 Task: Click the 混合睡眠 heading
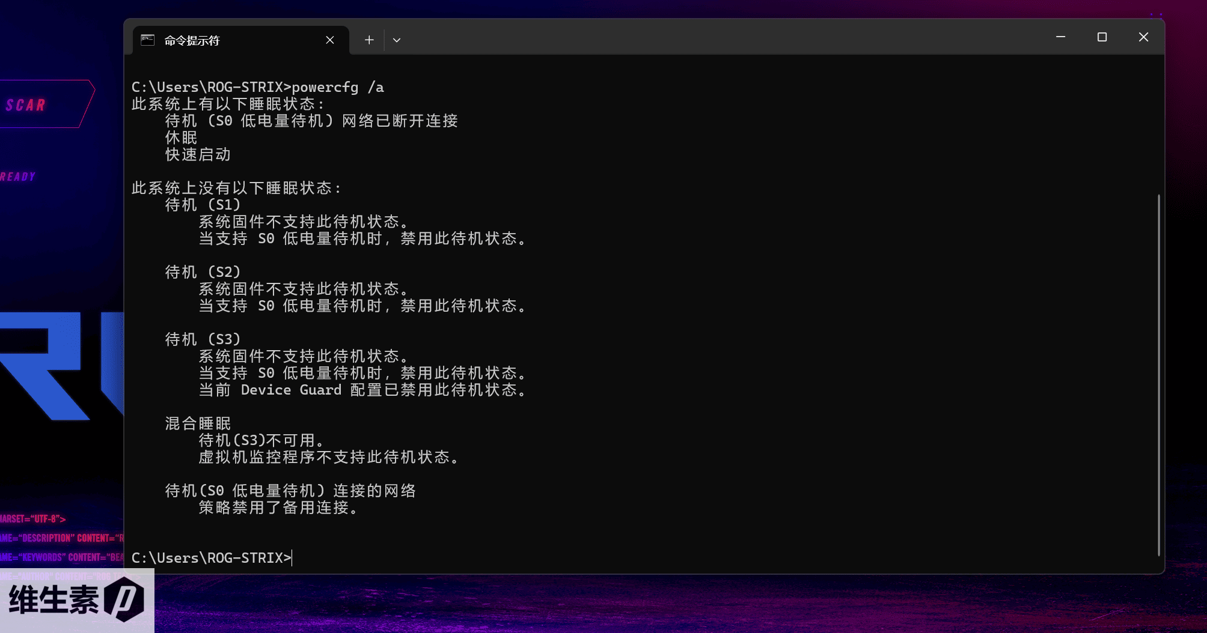click(x=198, y=423)
